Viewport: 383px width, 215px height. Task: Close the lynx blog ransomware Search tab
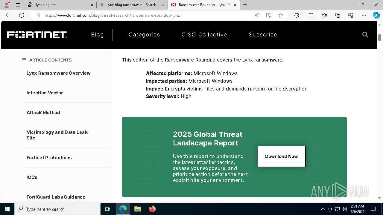pyautogui.click(x=163, y=5)
